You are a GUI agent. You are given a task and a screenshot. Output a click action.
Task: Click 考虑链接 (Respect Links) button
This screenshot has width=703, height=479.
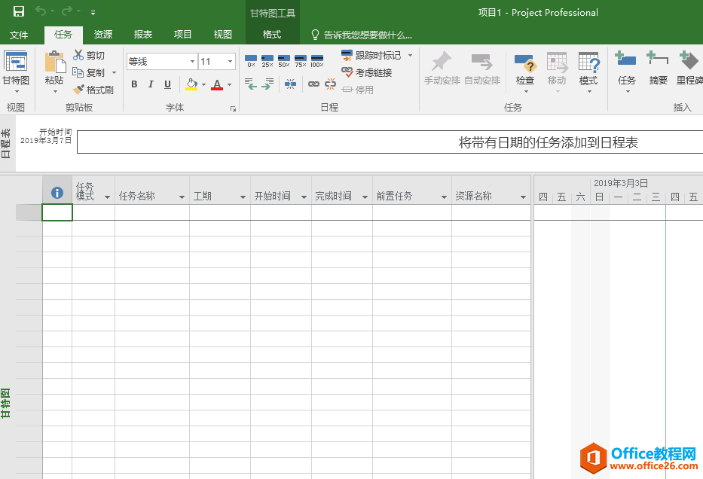367,72
